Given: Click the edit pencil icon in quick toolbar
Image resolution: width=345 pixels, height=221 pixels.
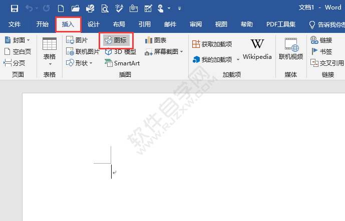Looking at the screenshot, I should coord(148,8).
